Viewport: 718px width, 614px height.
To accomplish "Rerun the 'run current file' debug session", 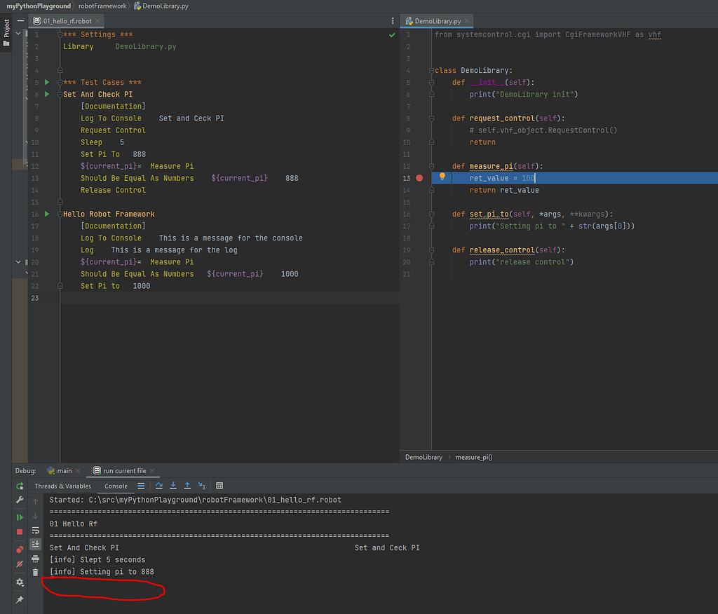I will coord(20,486).
